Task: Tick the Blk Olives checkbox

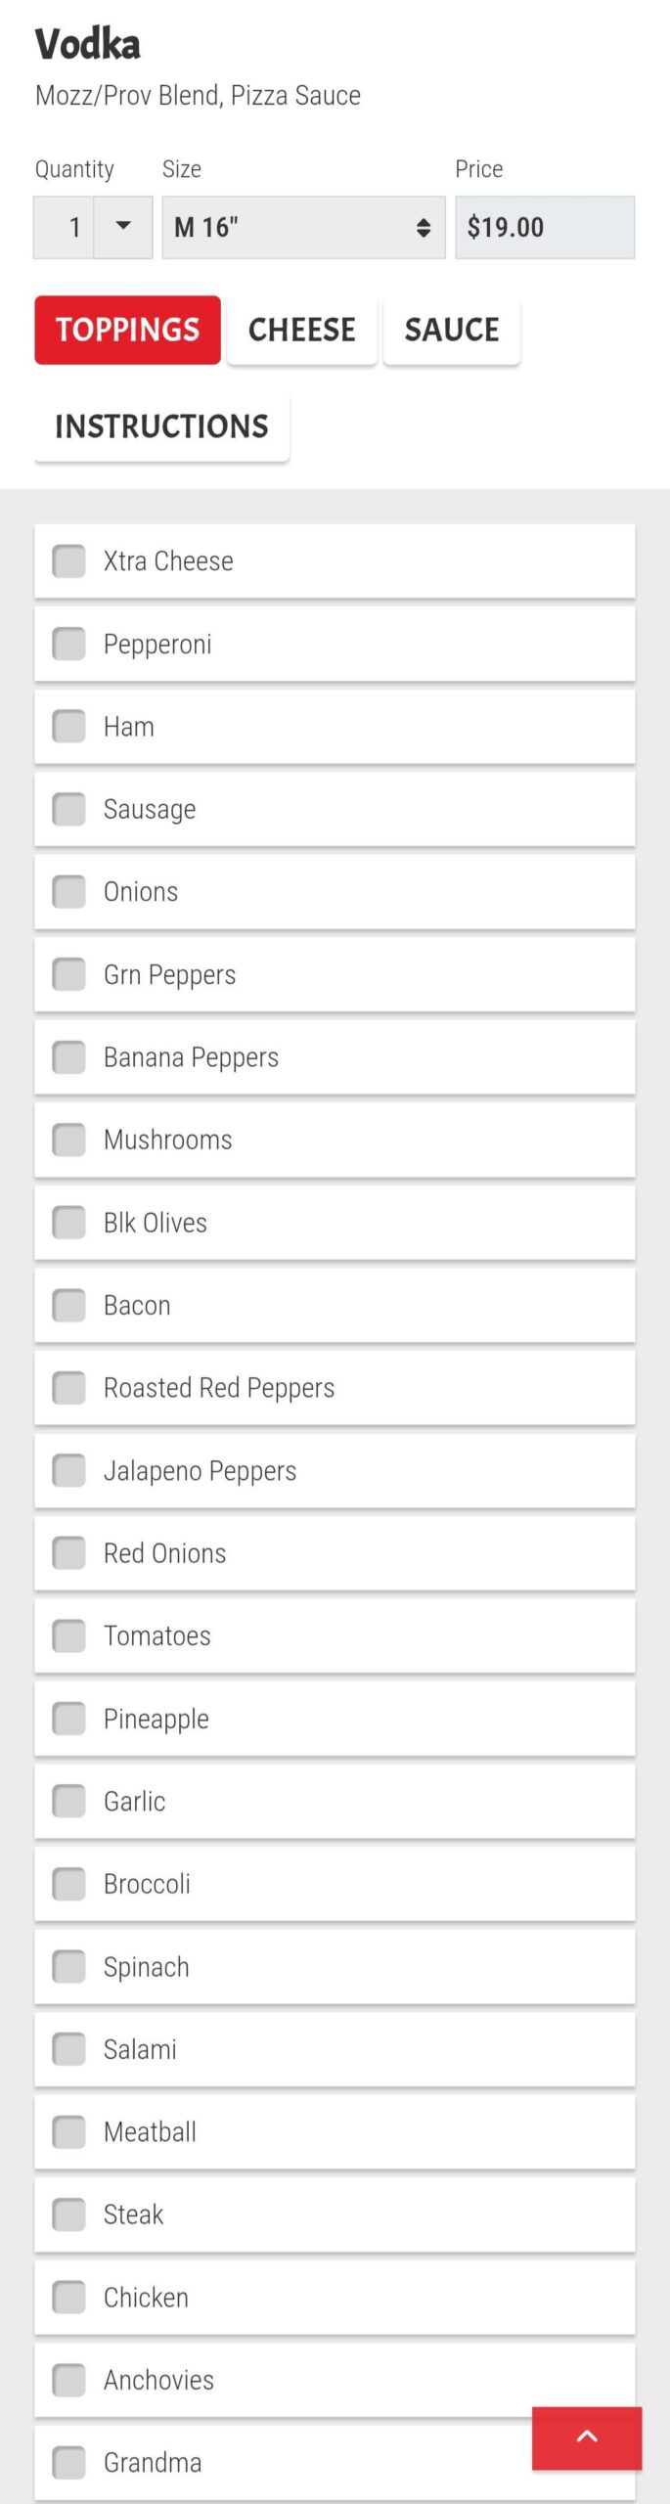Action: point(69,1223)
